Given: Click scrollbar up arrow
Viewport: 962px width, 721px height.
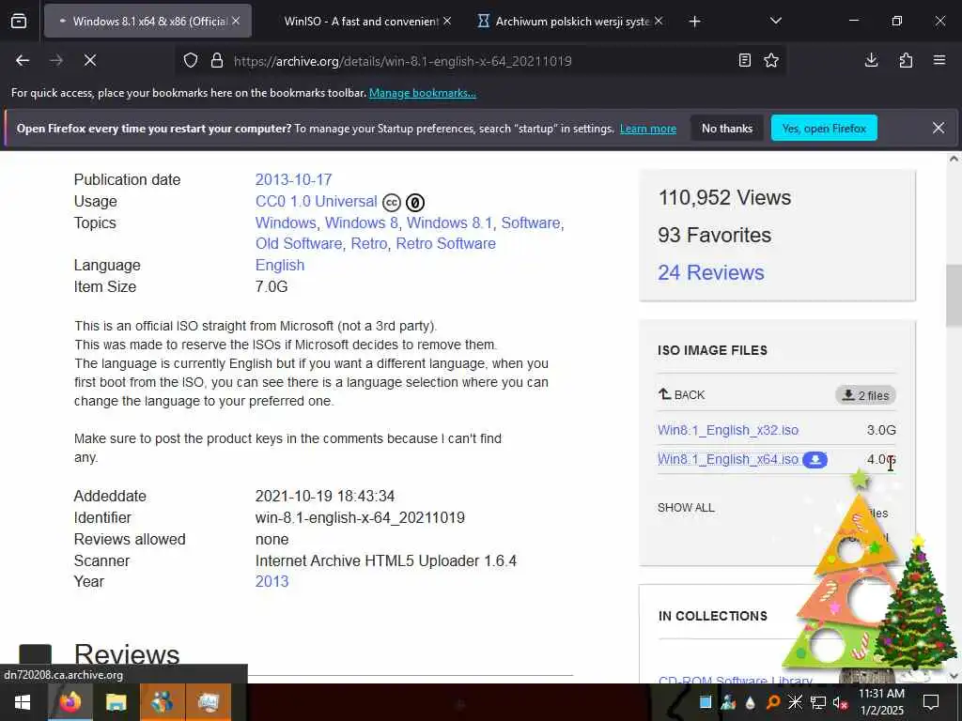Looking at the screenshot, I should [x=954, y=159].
